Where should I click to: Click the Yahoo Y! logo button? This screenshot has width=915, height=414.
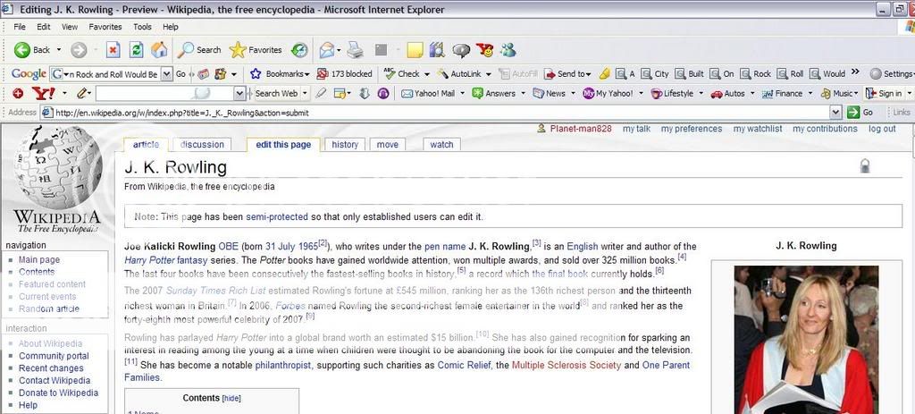(43, 93)
